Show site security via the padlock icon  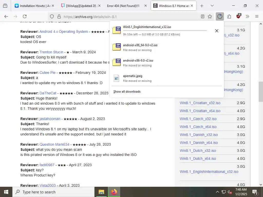pyautogui.click(x=59, y=16)
